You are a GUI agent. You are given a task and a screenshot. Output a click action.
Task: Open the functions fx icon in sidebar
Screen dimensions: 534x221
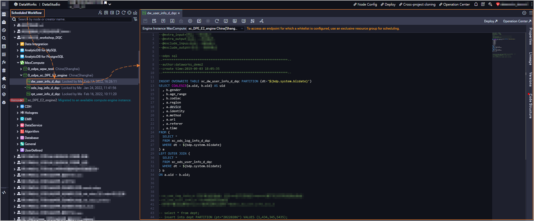[x=4, y=62]
